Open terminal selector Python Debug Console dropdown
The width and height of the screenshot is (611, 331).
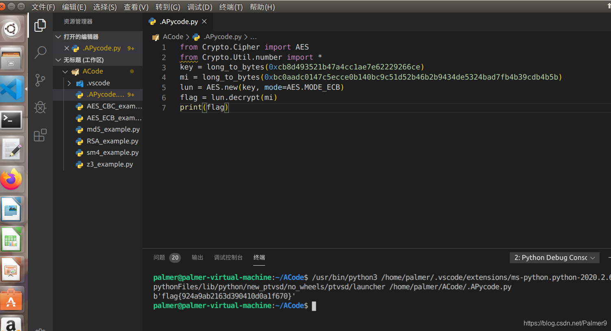tap(554, 257)
